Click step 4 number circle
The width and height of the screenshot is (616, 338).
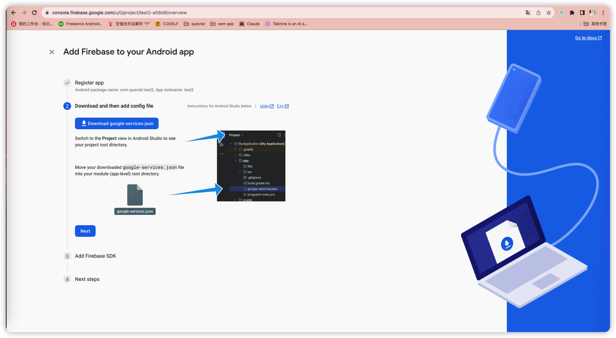67,279
